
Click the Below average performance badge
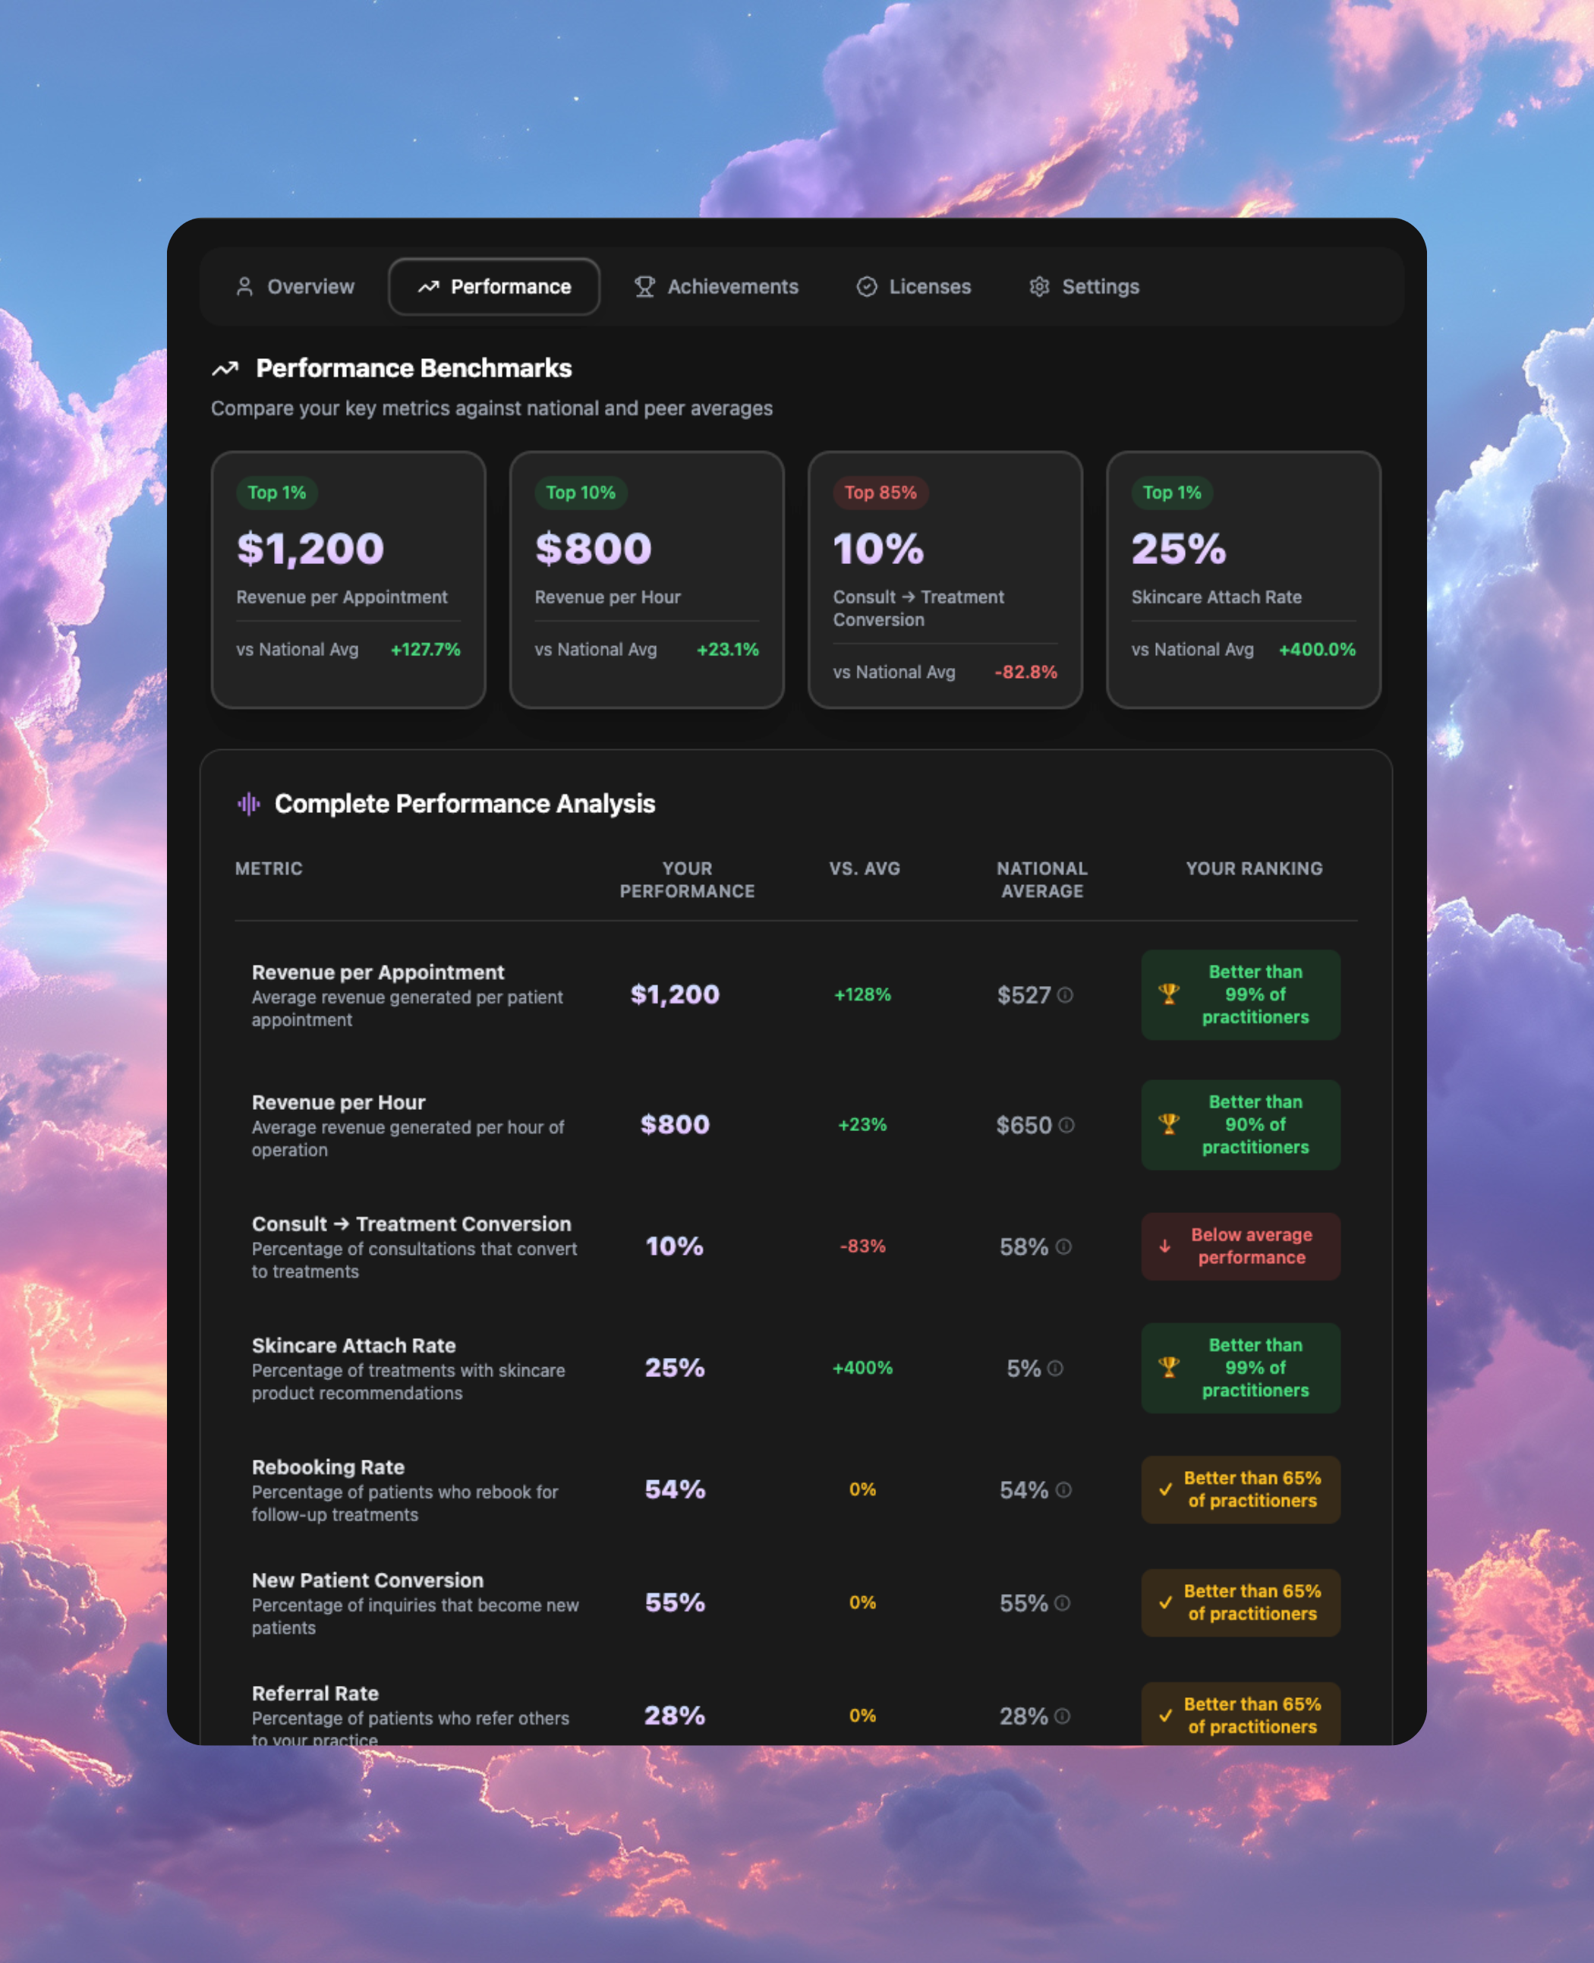(1240, 1246)
